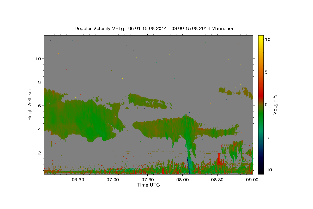Click the height tick label 8
The image size is (313, 209).
[x=39, y=82]
